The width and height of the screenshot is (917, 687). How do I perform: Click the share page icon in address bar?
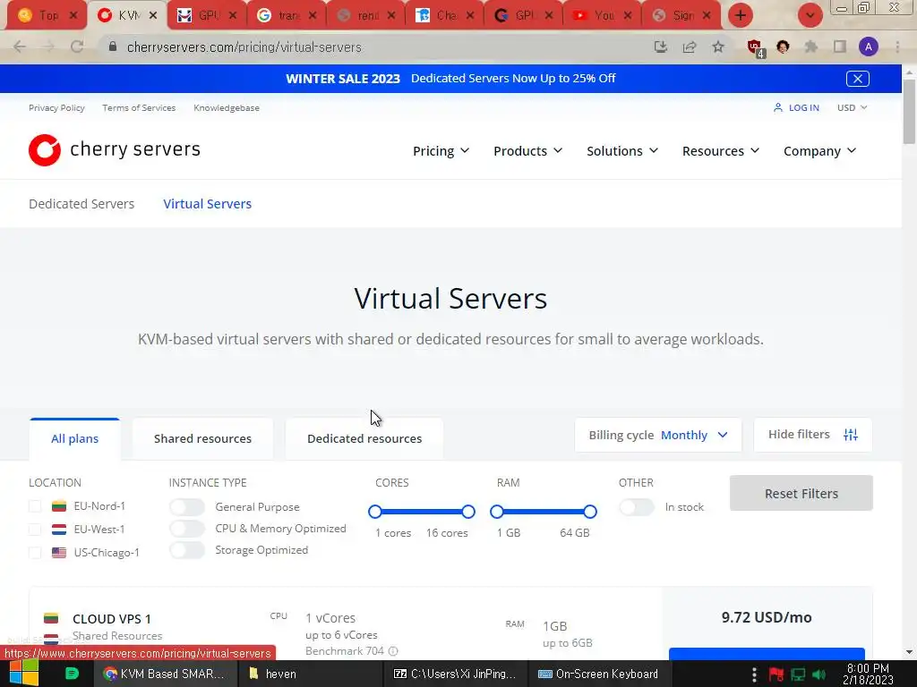690,47
